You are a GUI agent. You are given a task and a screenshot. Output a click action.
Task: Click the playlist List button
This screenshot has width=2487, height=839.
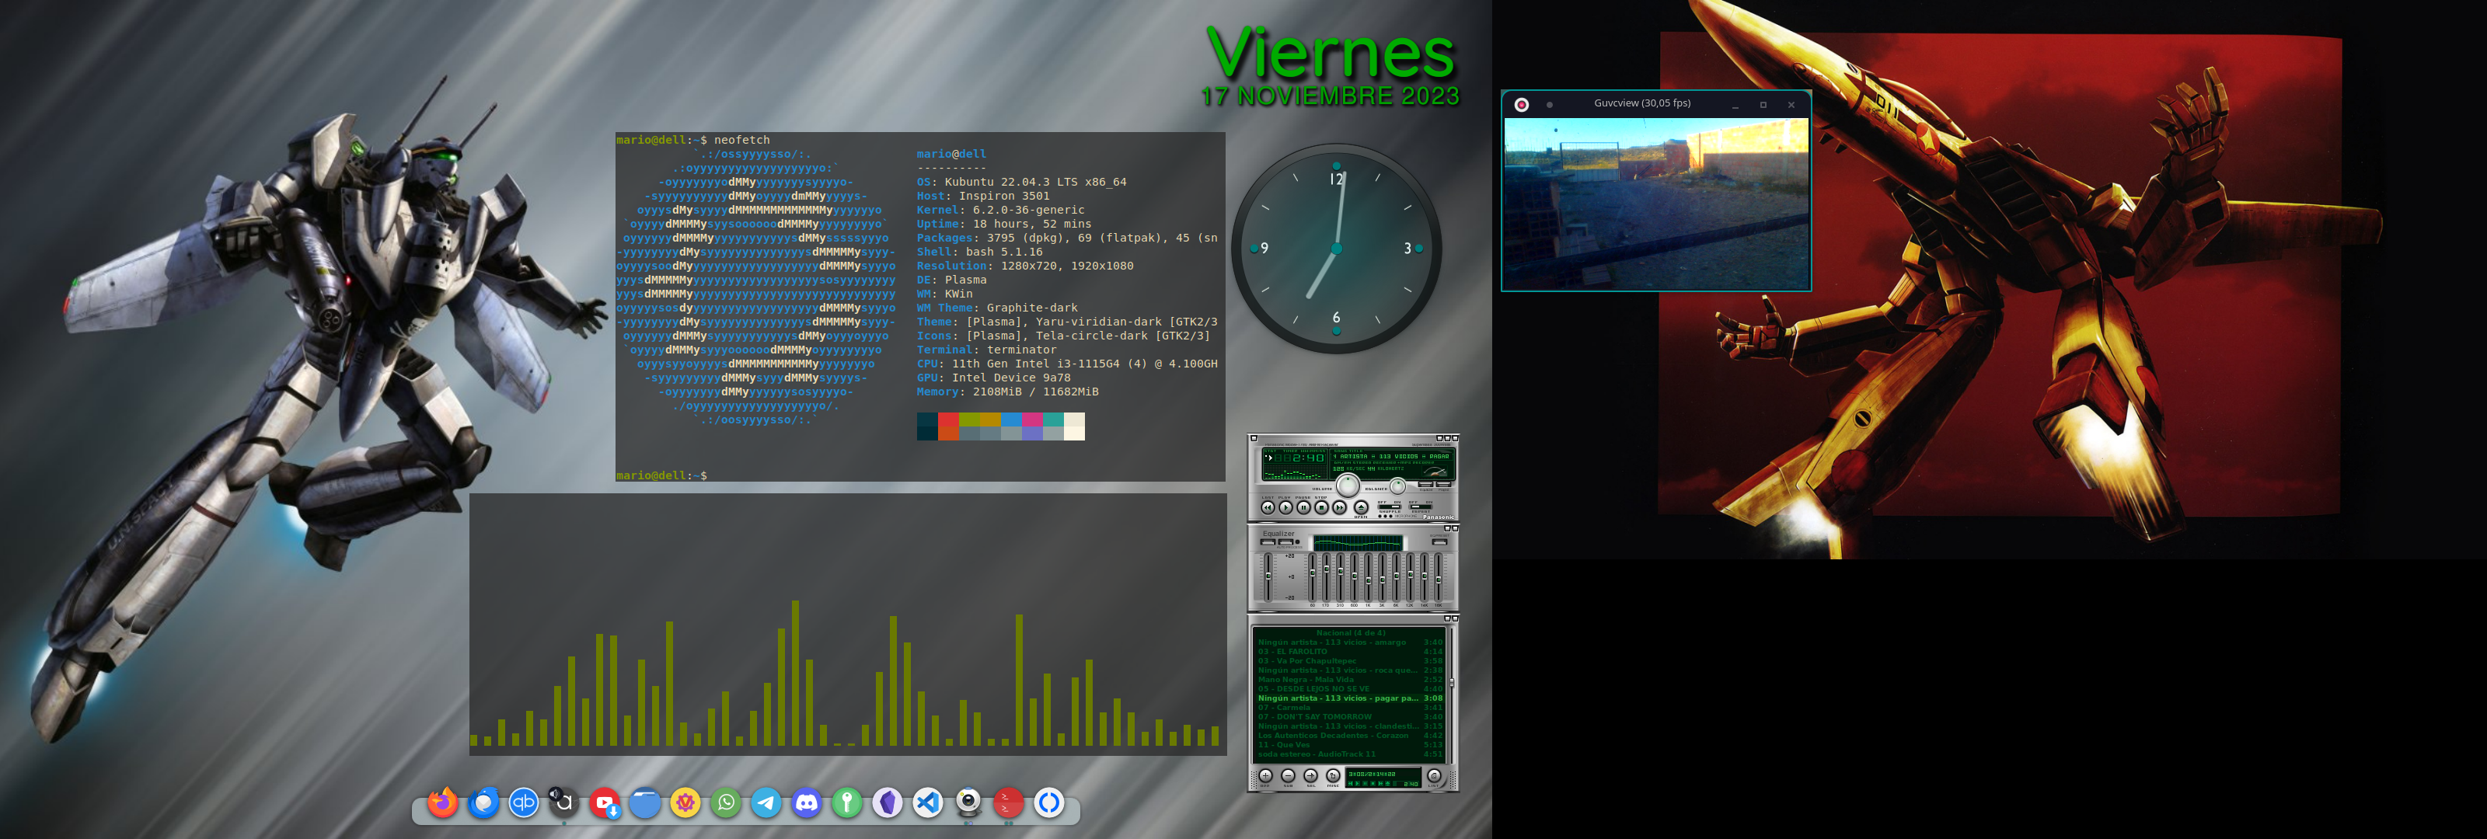tap(1434, 776)
